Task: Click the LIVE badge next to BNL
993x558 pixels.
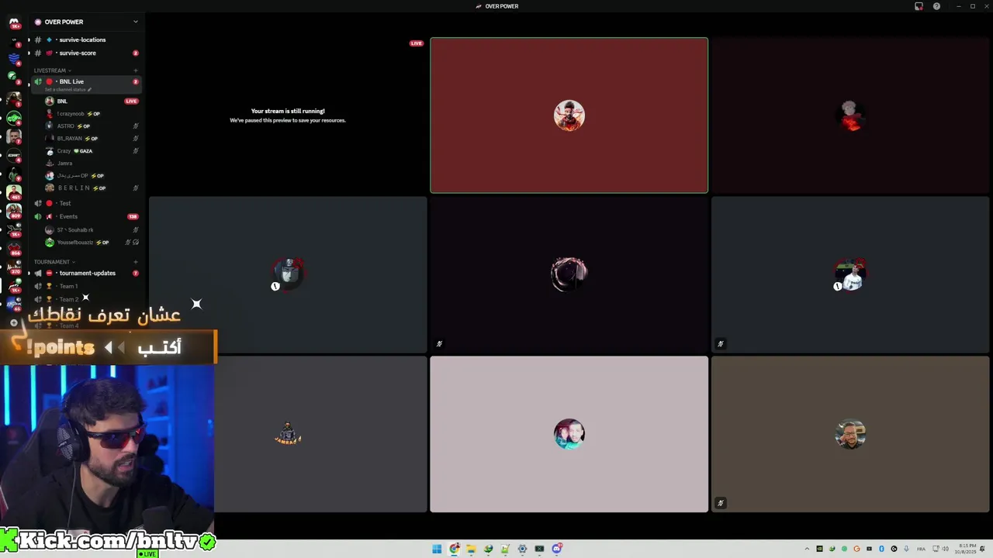Action: pyautogui.click(x=131, y=101)
